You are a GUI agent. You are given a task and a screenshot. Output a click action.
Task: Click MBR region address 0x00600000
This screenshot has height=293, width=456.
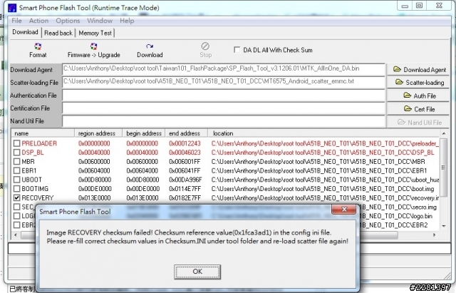point(94,162)
